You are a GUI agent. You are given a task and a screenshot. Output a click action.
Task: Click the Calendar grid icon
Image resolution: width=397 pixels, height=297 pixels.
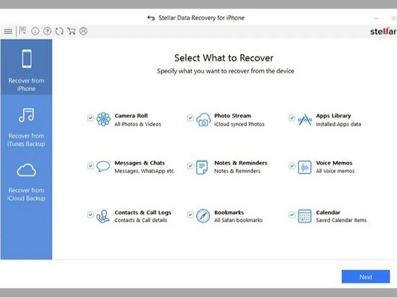pyautogui.click(x=305, y=216)
